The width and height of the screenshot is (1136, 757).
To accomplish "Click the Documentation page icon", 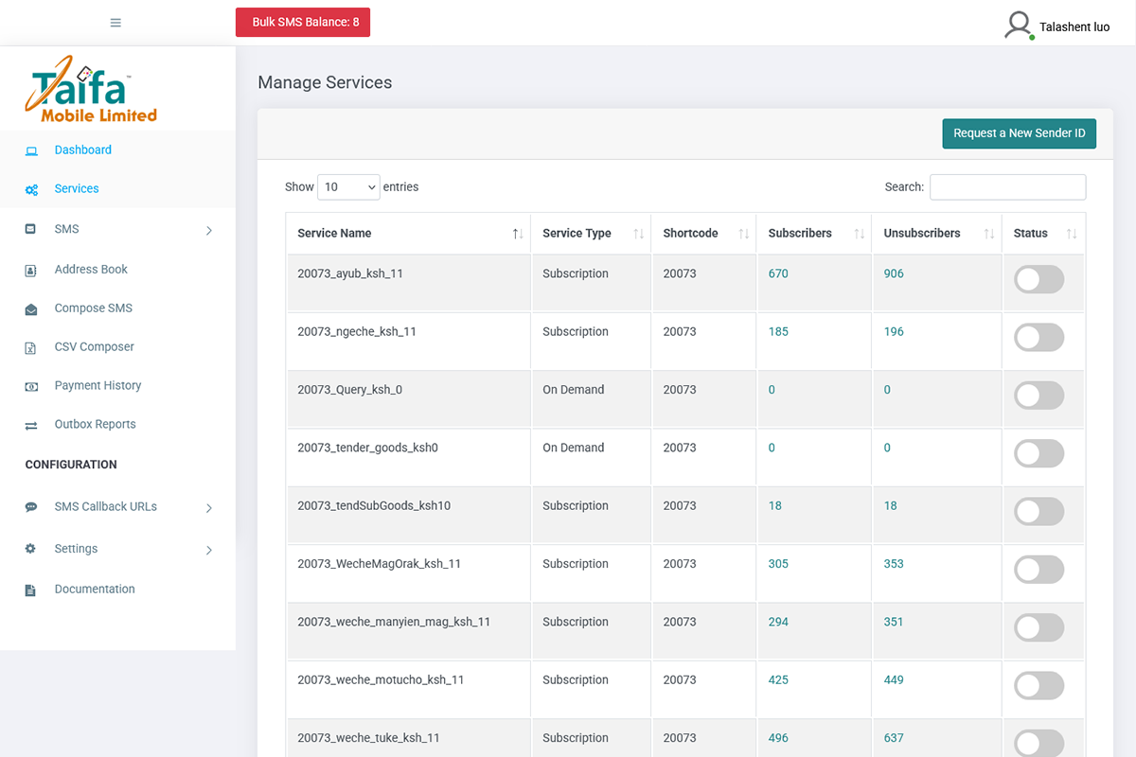I will coord(31,589).
